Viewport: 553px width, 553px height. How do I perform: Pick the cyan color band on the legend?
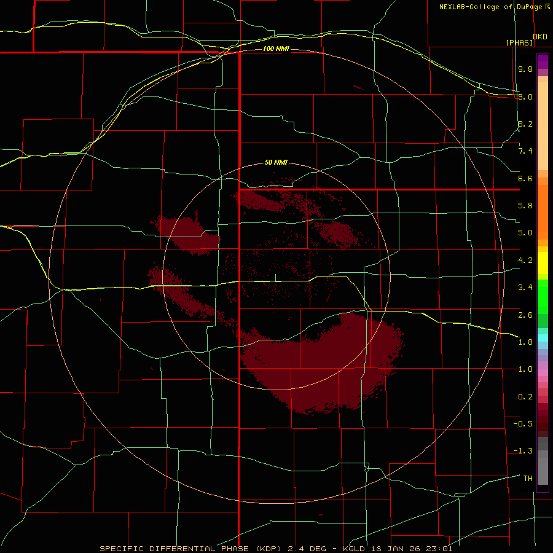(x=543, y=338)
